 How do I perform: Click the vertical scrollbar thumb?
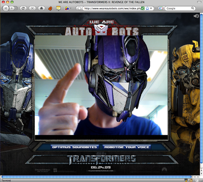click(x=201, y=89)
